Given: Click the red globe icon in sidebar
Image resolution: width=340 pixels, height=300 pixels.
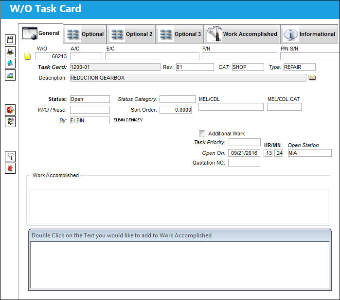Looking at the screenshot, I should click(x=10, y=110).
